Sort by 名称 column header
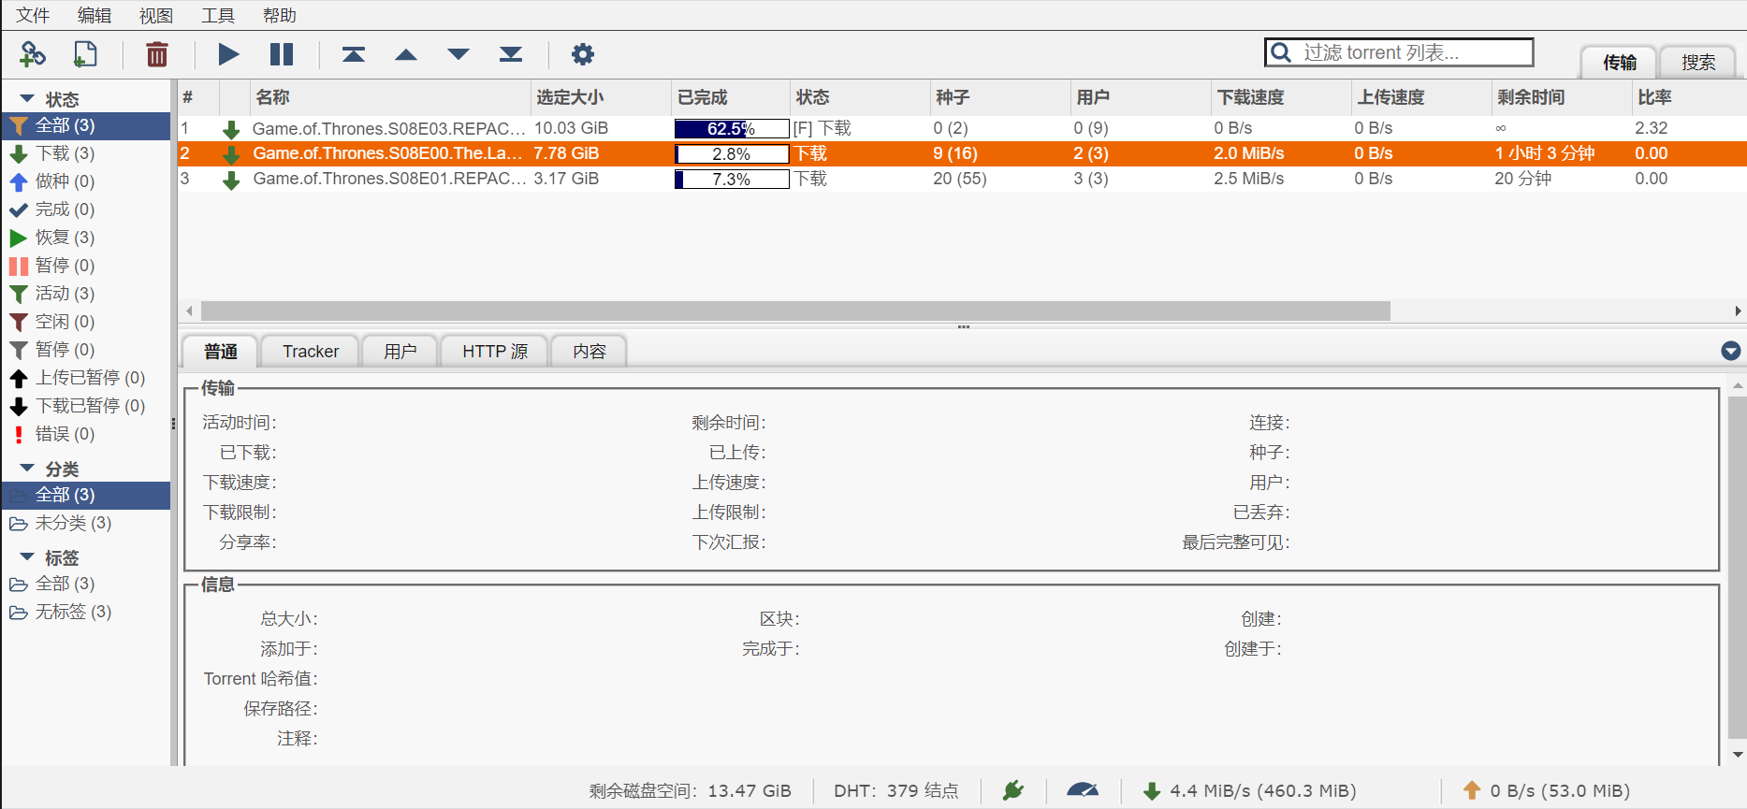This screenshot has height=809, width=1747. pos(390,97)
